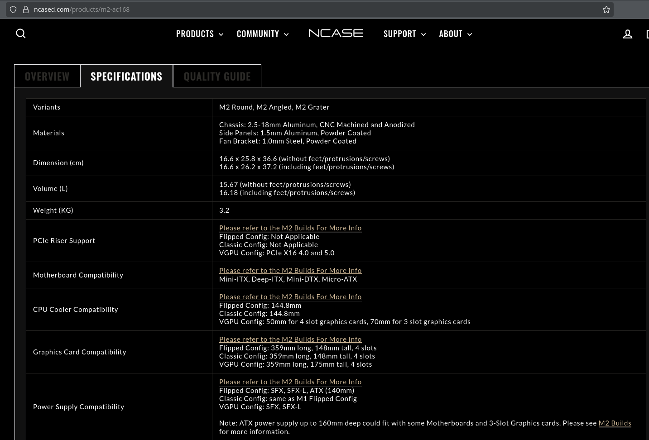Click the 'PCIe Riser Support' label
This screenshot has height=440, width=649.
[64, 241]
